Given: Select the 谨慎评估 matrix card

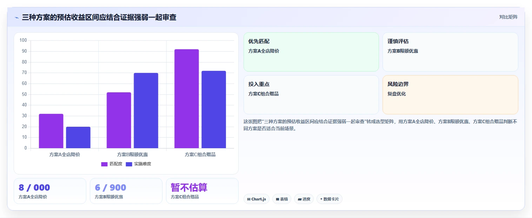Looking at the screenshot, I should 450,52.
